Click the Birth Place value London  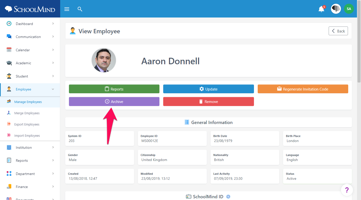(x=293, y=141)
